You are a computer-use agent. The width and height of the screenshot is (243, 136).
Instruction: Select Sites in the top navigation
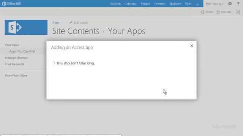coord(188,4)
